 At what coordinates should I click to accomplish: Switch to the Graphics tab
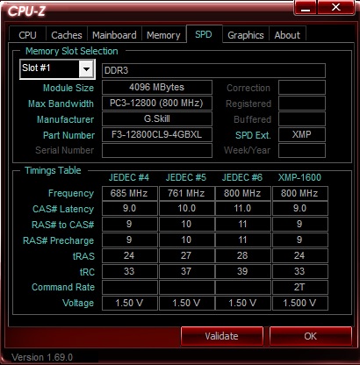[x=246, y=35]
